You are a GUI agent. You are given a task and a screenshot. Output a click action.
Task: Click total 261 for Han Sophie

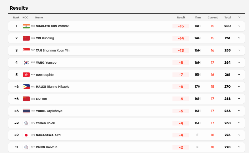point(227,75)
